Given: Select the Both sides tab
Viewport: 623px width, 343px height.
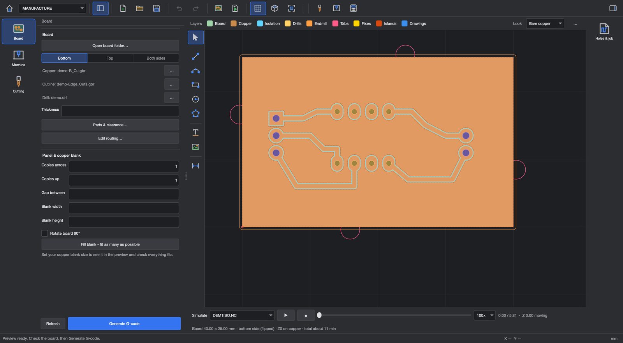Looking at the screenshot, I should [x=156, y=58].
